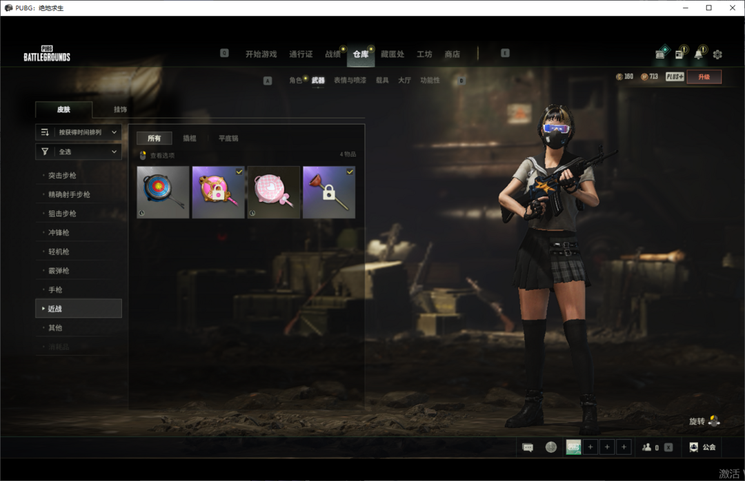Click the first empty team slot plus
The height and width of the screenshot is (481, 745).
590,447
